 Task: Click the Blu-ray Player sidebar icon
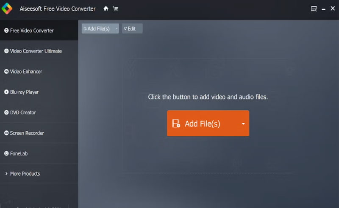[x=6, y=92]
